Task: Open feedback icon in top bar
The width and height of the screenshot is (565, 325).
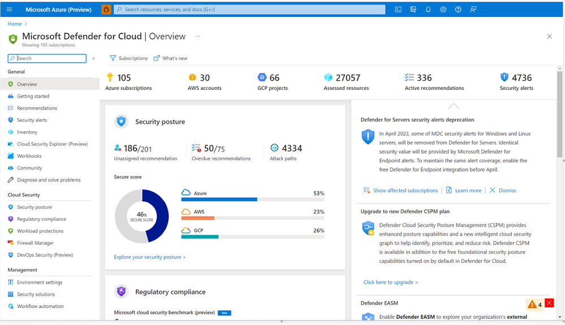Action: [x=473, y=10]
